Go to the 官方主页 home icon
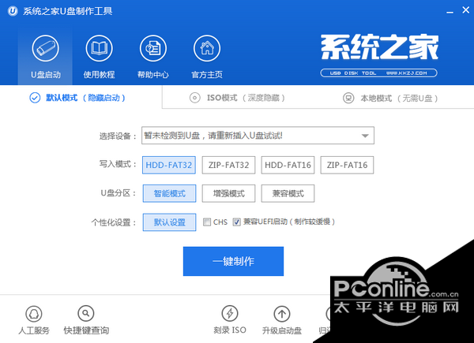Image resolution: width=474 pixels, height=343 pixels. (x=207, y=48)
